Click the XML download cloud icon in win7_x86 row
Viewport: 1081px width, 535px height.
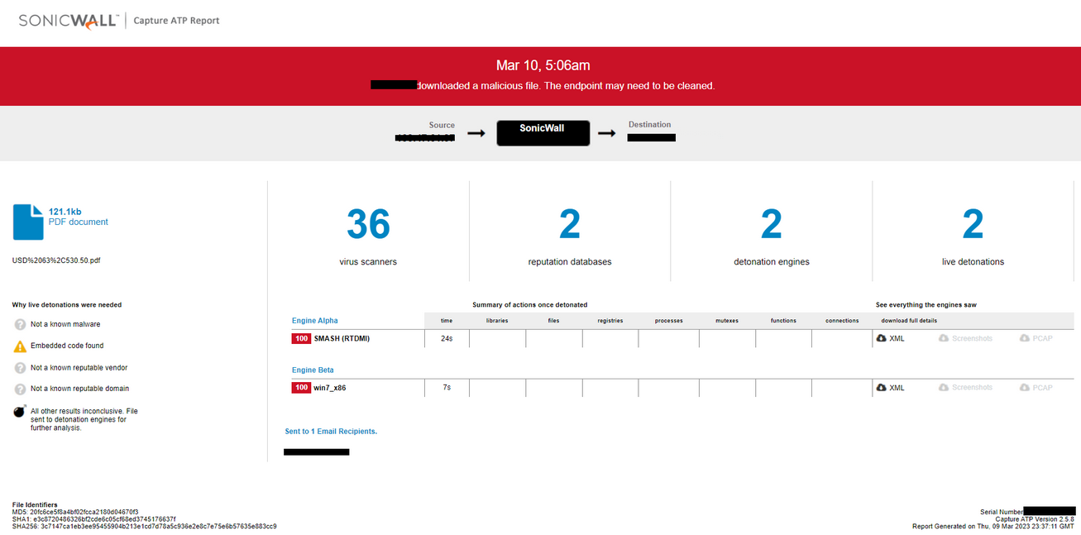[882, 387]
